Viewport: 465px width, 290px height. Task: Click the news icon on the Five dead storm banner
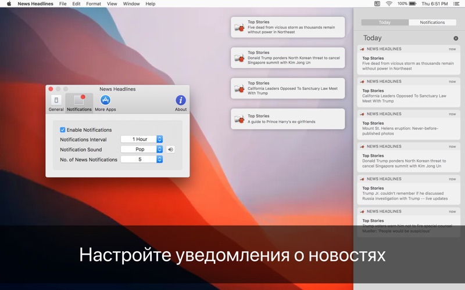(239, 27)
